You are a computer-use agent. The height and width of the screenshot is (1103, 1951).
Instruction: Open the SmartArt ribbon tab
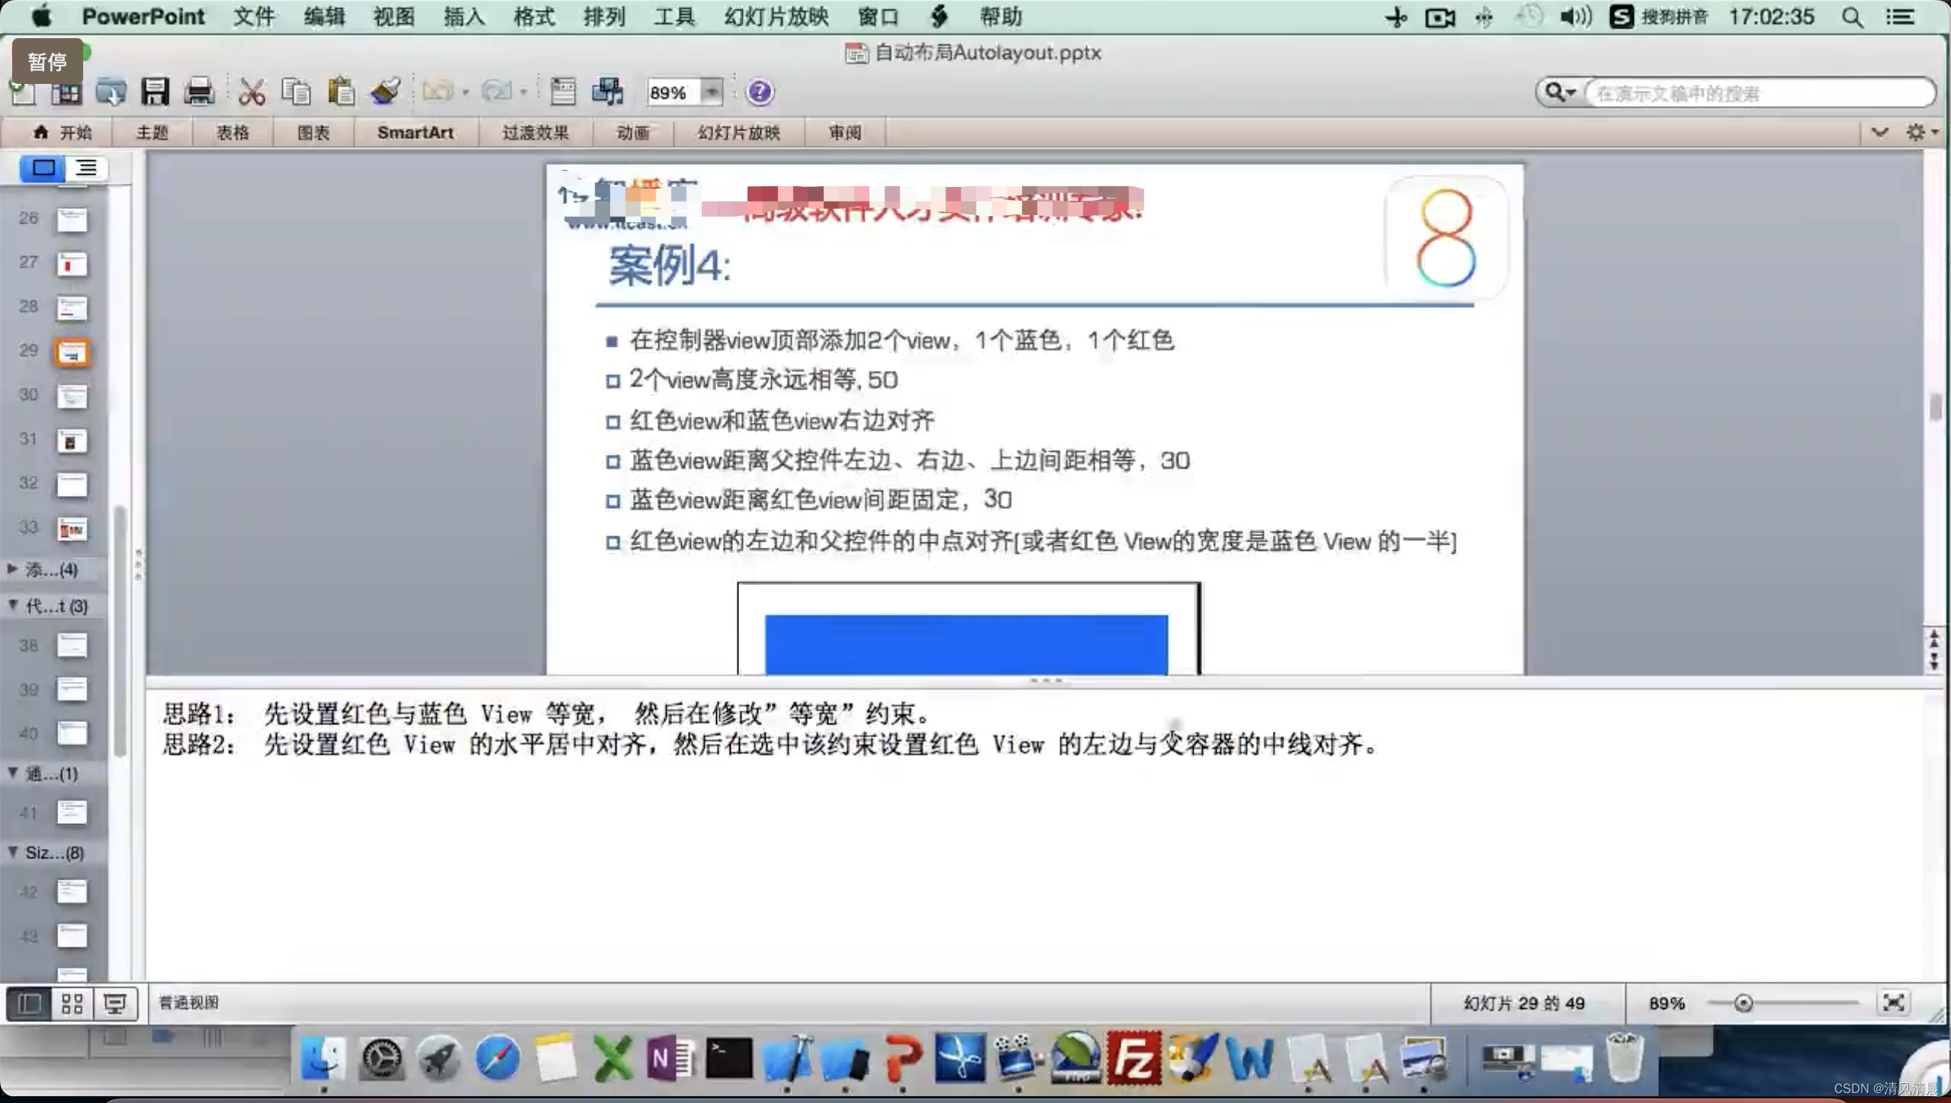pos(415,133)
